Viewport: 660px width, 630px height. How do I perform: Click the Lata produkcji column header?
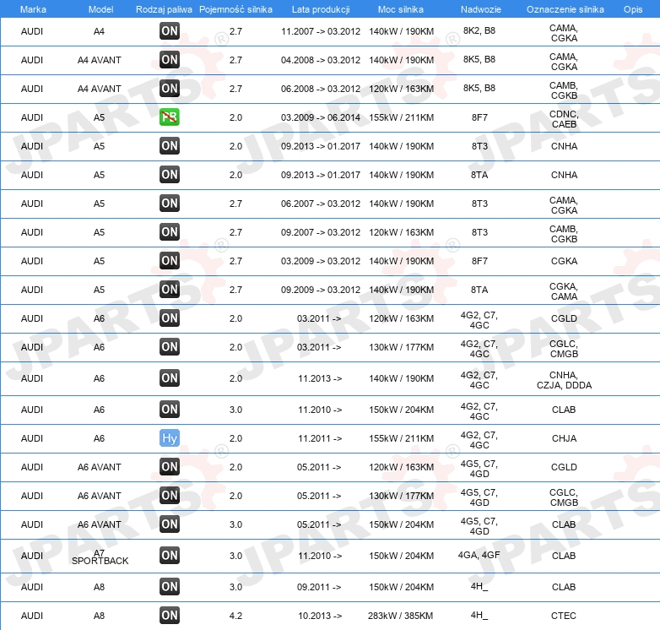tap(321, 9)
